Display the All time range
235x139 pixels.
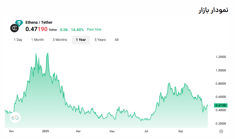point(117,40)
